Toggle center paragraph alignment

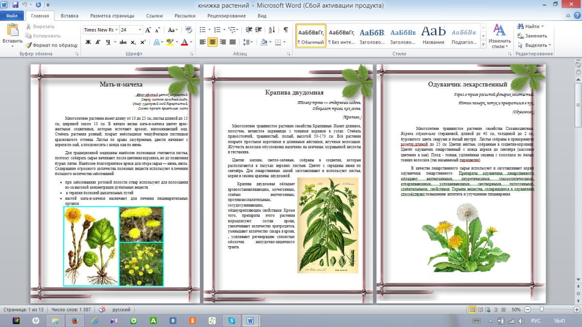click(212, 42)
